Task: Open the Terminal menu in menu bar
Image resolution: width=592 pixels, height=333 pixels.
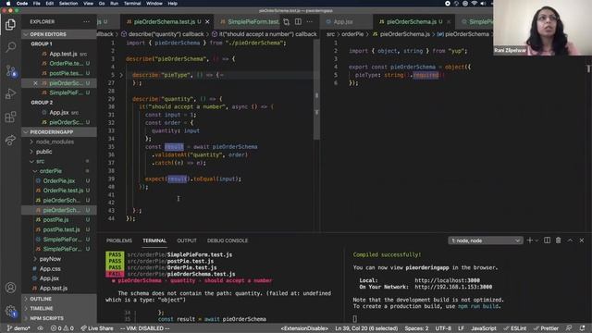Action: point(132,4)
